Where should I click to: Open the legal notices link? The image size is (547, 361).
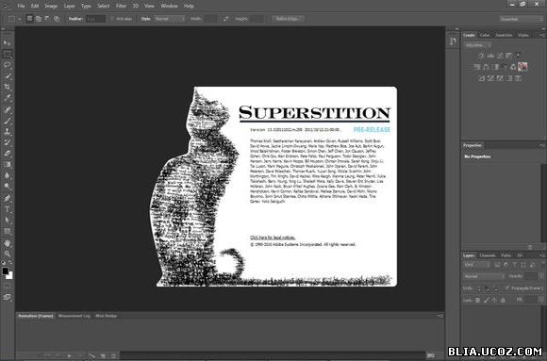pos(273,238)
